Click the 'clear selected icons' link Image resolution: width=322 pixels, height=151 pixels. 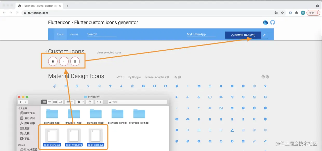(x=109, y=52)
